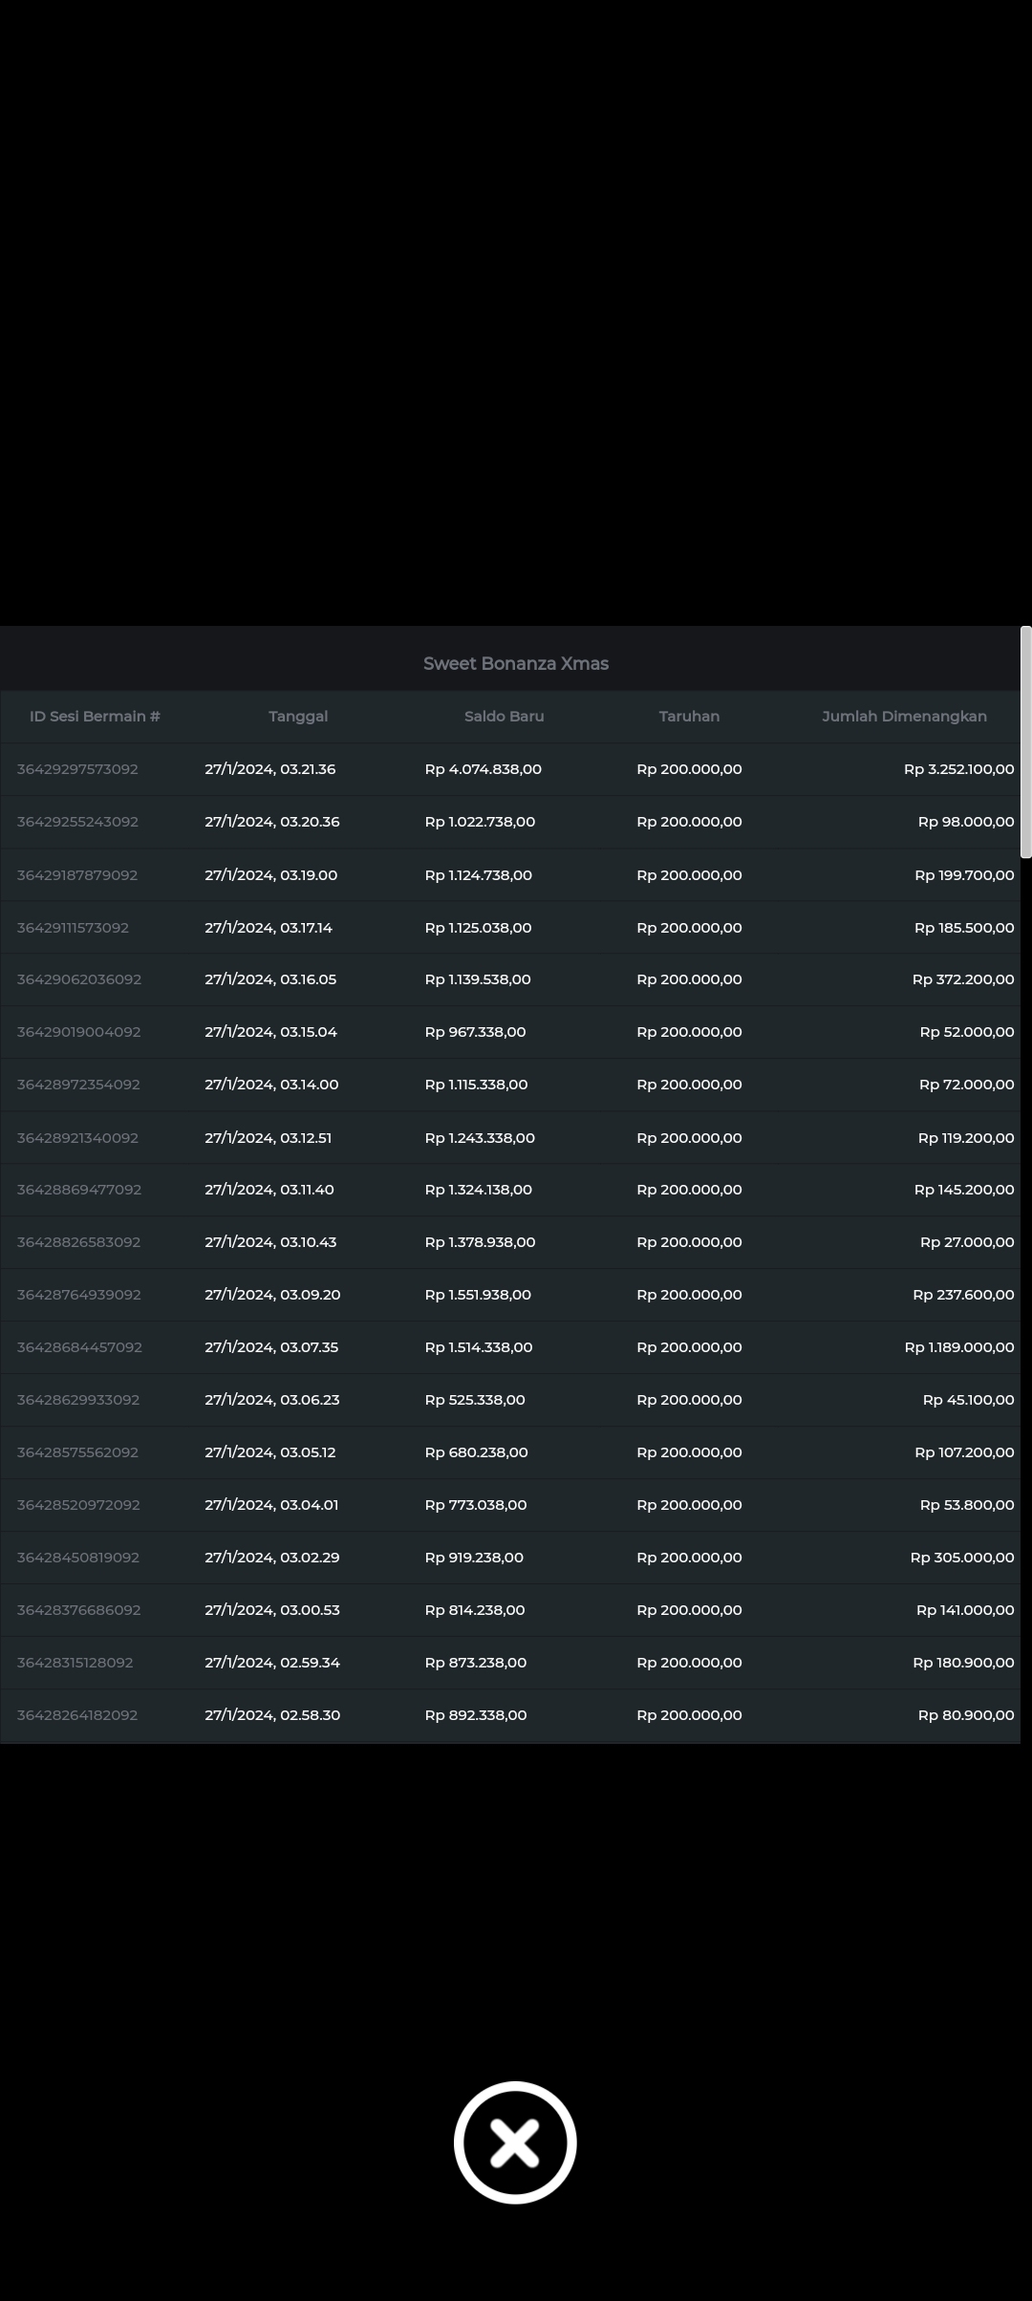Click the winning amount Rp 3.252.100,00
This screenshot has width=1032, height=2301.
[958, 769]
